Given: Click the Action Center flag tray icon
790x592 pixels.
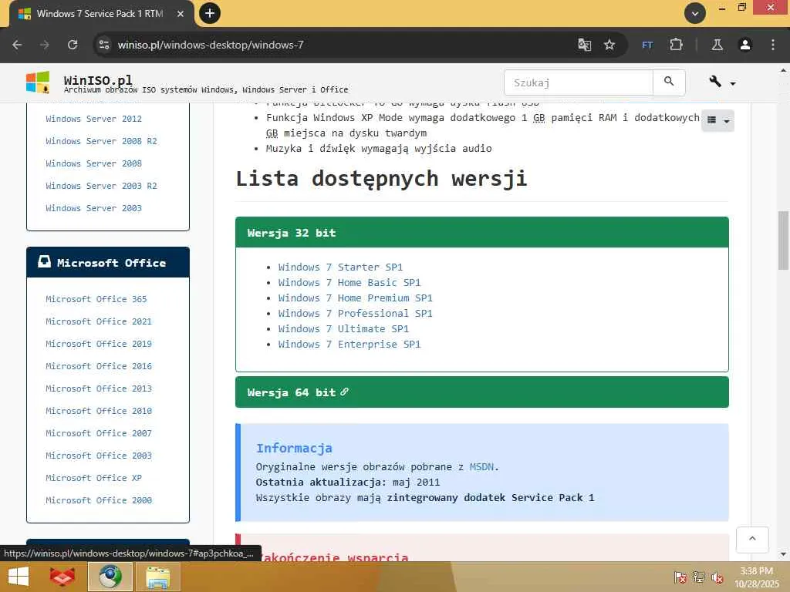Looking at the screenshot, I should 680,577.
